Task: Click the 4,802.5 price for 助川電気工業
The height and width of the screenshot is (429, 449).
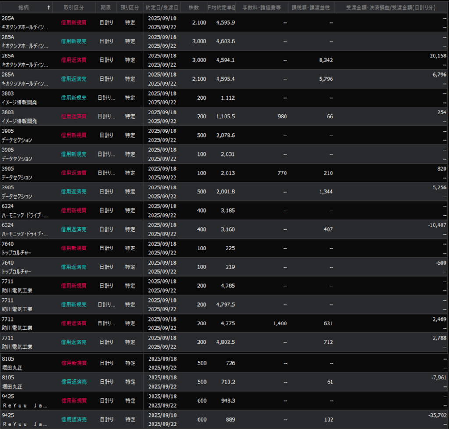Action: coord(225,342)
